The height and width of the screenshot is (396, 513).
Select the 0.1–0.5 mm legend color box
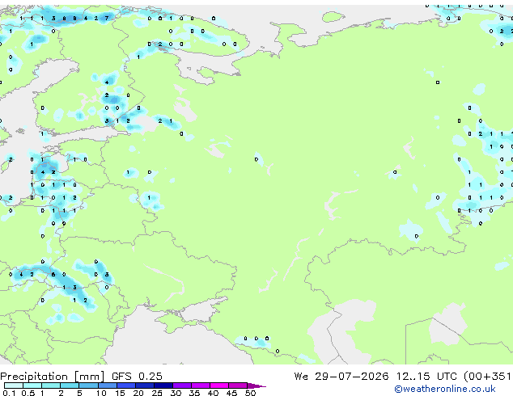(x=14, y=385)
